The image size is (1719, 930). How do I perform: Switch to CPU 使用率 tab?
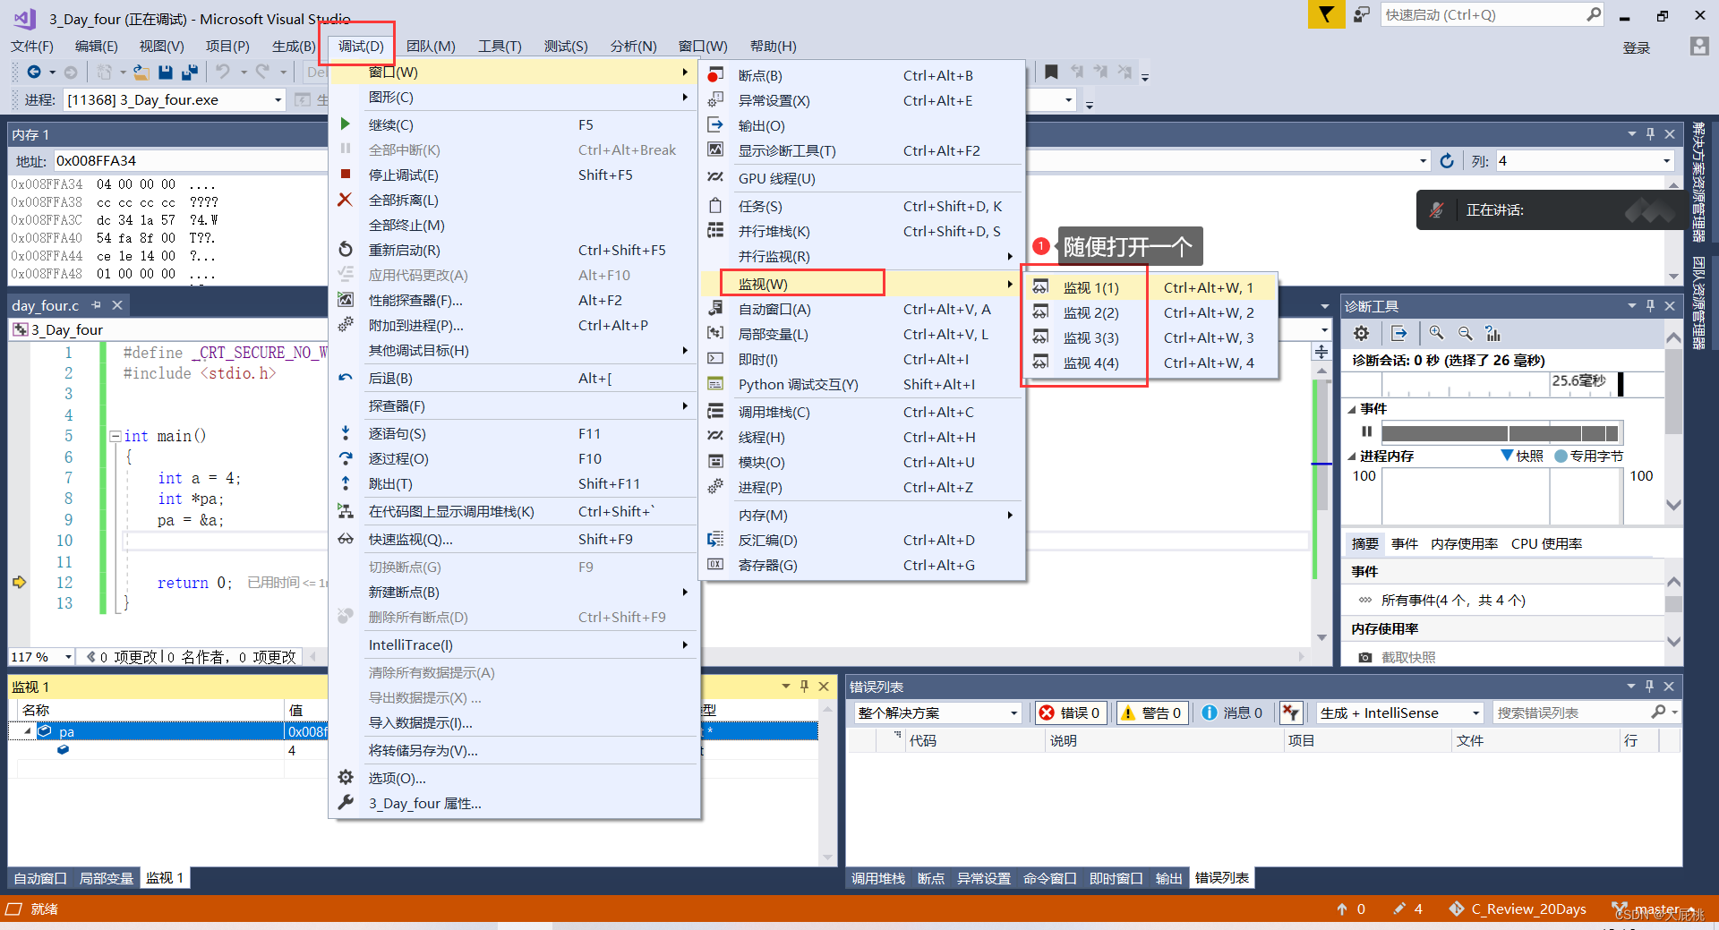[x=1546, y=543]
